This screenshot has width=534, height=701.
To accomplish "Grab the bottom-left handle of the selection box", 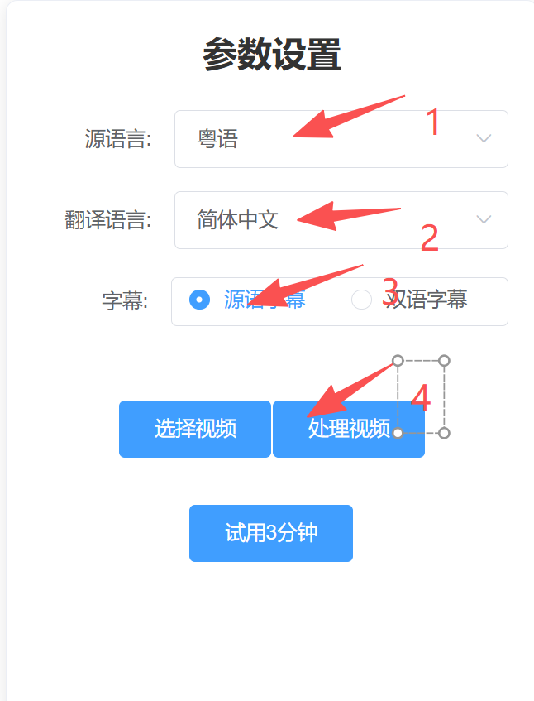I will (x=398, y=433).
